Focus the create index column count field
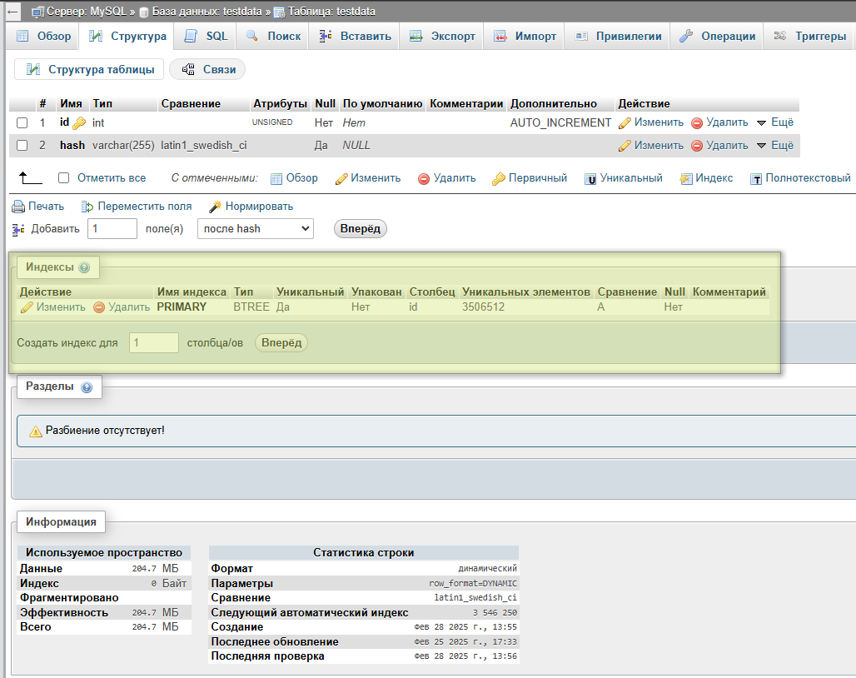 154,343
